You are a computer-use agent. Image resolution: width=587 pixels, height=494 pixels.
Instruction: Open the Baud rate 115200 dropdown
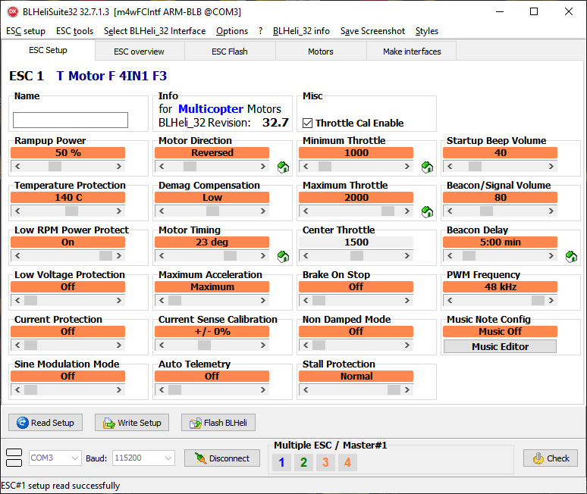[x=144, y=458]
